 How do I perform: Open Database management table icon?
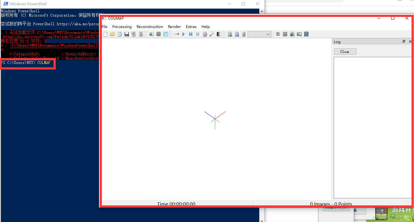tap(166, 34)
